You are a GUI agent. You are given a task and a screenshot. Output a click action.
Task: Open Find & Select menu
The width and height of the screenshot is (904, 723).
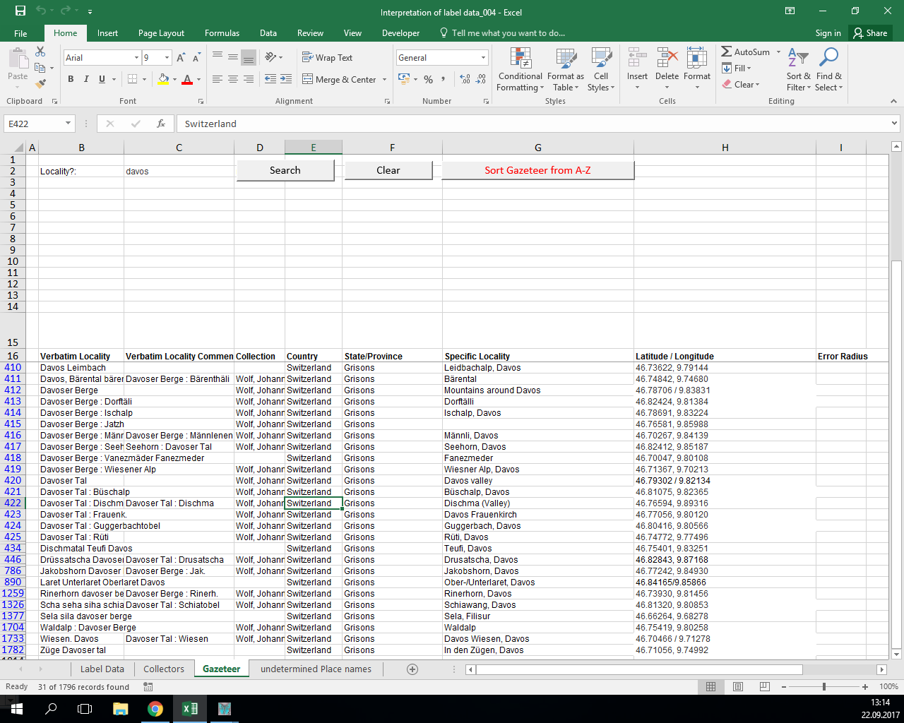click(x=828, y=69)
